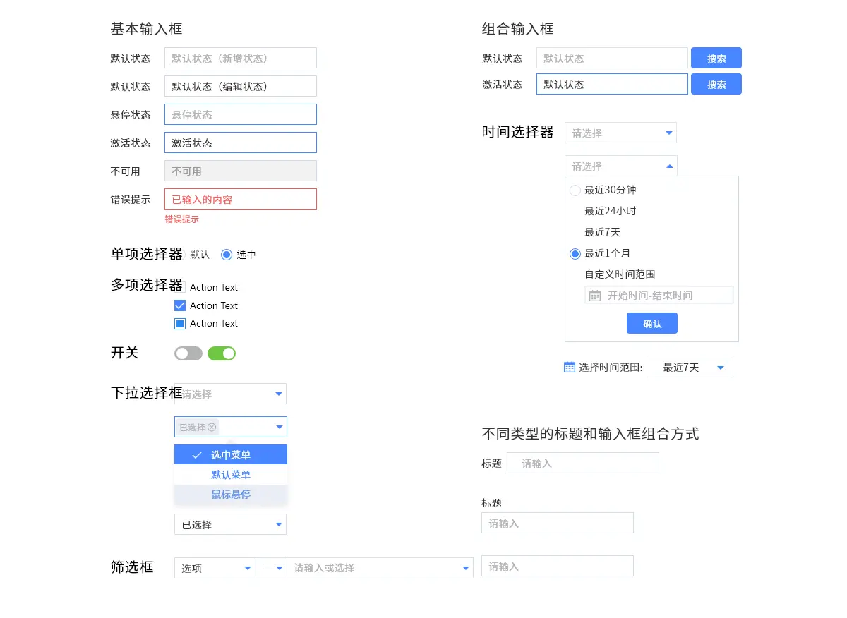
Task: Turn on the gray off switch
Action: (x=188, y=353)
